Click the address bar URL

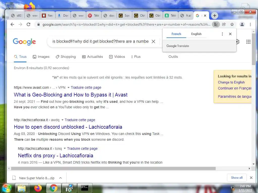coord(126,24)
